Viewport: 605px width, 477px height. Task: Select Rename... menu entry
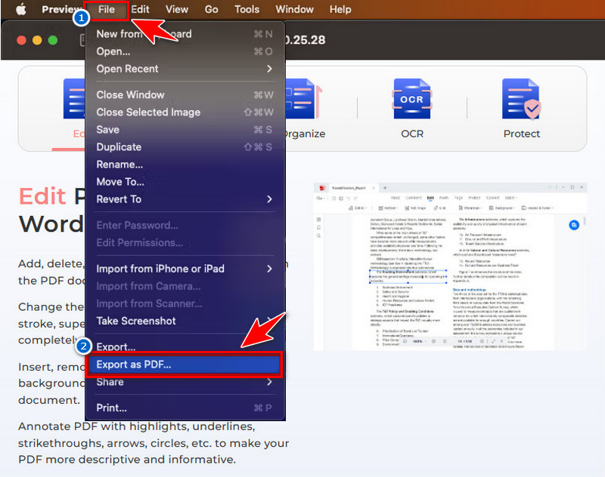[185, 165]
